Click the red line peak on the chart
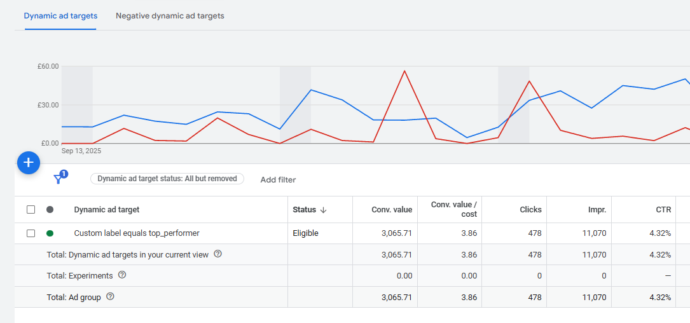Screen dimensions: 690x323 (x=404, y=71)
